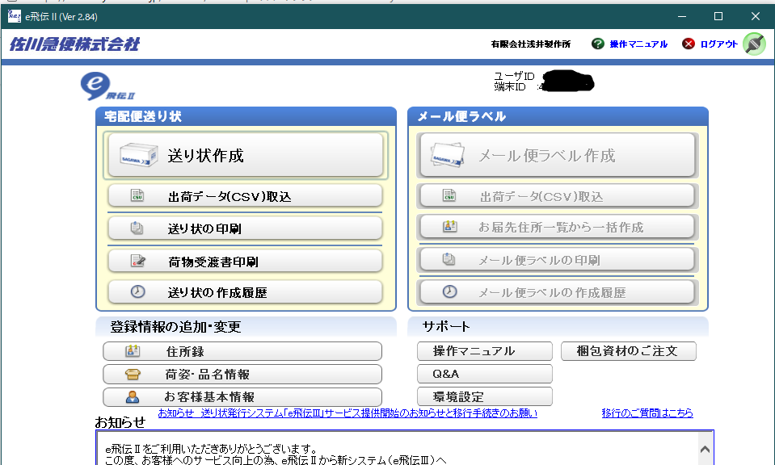Click お届先住所一覧から一括作成
Viewport: 775px width, 465px height.
point(558,227)
